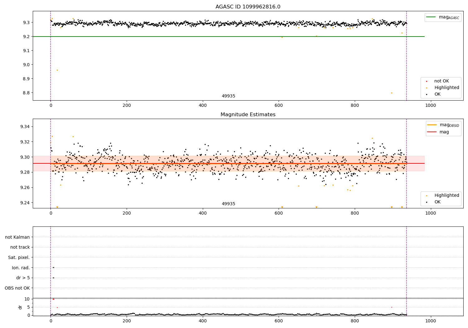Click the 'dr > 5' flagged data point
The height and width of the screenshot is (328, 468).
coord(53,278)
